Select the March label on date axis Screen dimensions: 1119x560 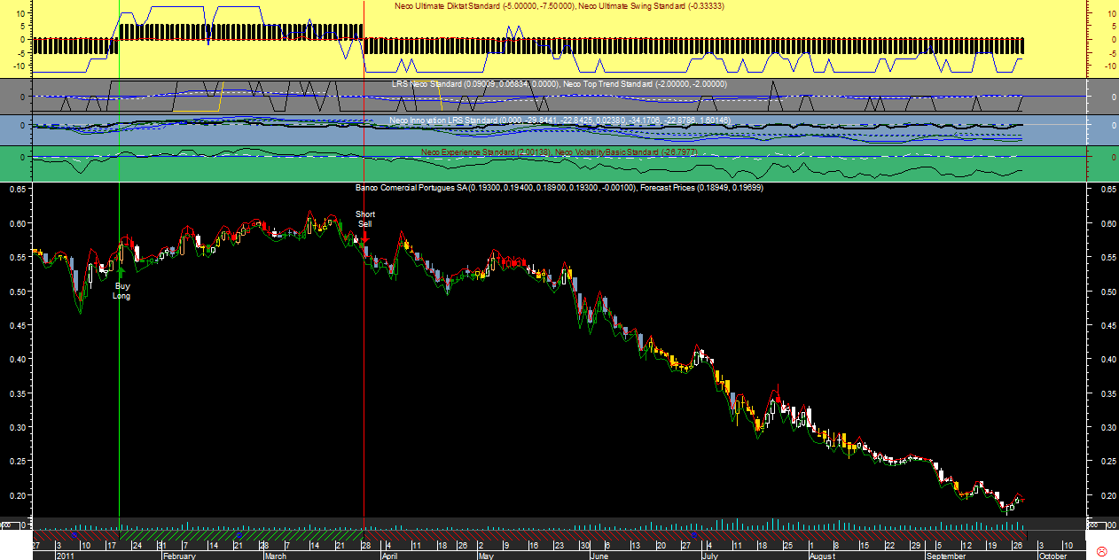pos(275,556)
